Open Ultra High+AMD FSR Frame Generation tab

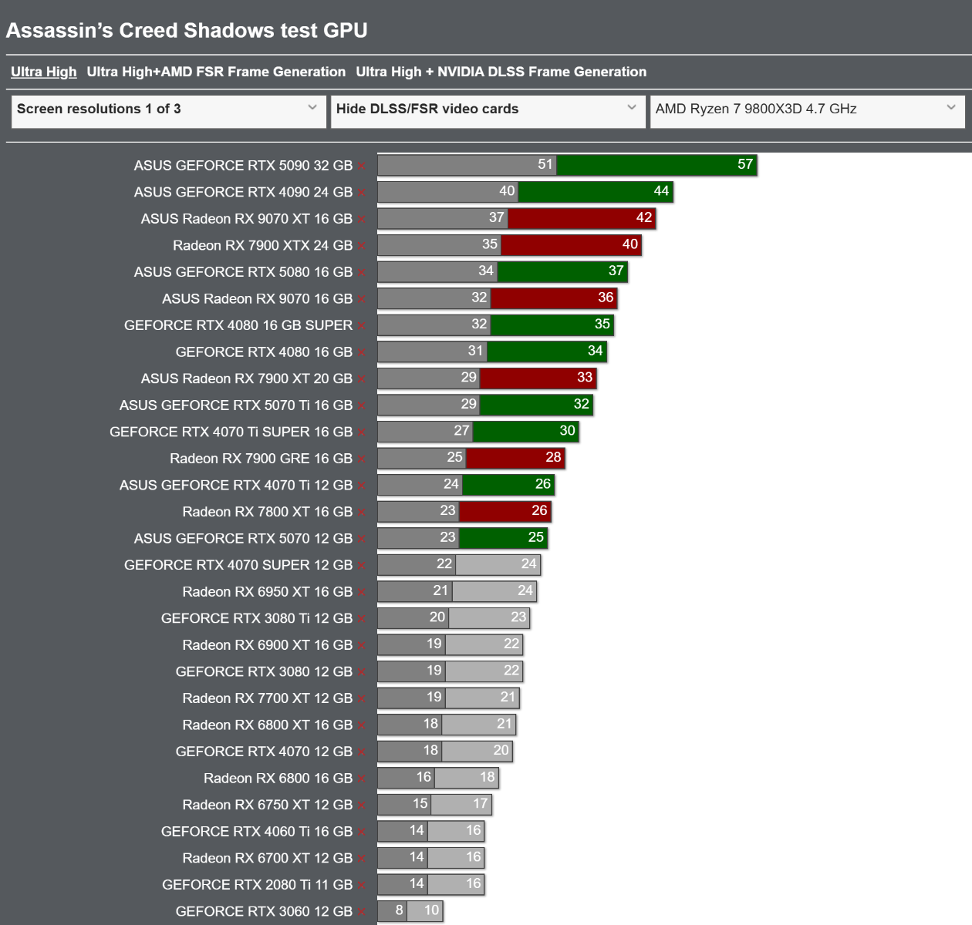click(216, 72)
